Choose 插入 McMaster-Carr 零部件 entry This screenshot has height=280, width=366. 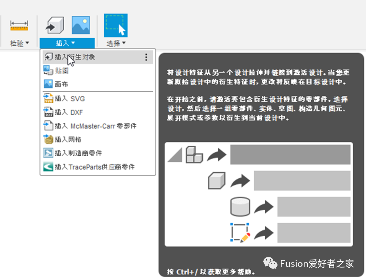click(98, 126)
